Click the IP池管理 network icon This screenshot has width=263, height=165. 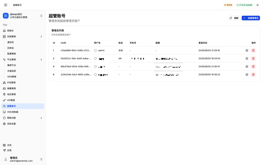(x=4, y=83)
